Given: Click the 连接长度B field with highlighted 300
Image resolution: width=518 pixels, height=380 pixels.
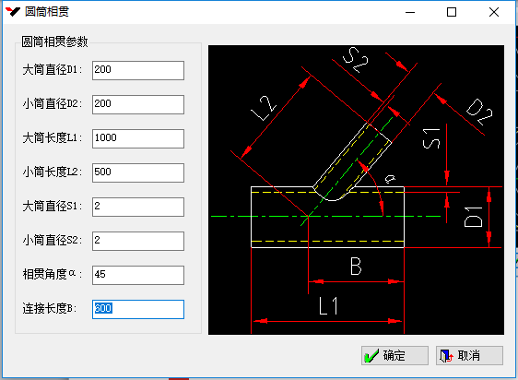Looking at the screenshot, I should 138,310.
